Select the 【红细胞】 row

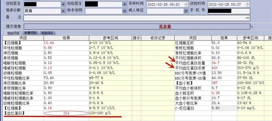pos(88,108)
